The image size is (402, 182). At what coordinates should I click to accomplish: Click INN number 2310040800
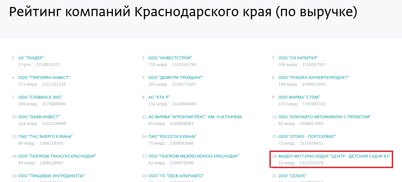tap(184, 104)
